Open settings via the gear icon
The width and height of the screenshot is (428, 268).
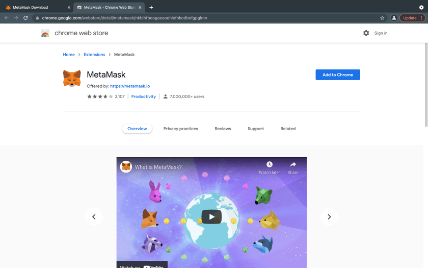pyautogui.click(x=366, y=33)
